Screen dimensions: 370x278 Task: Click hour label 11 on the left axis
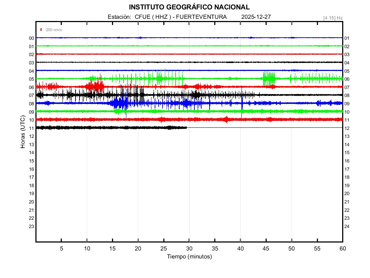(31, 128)
